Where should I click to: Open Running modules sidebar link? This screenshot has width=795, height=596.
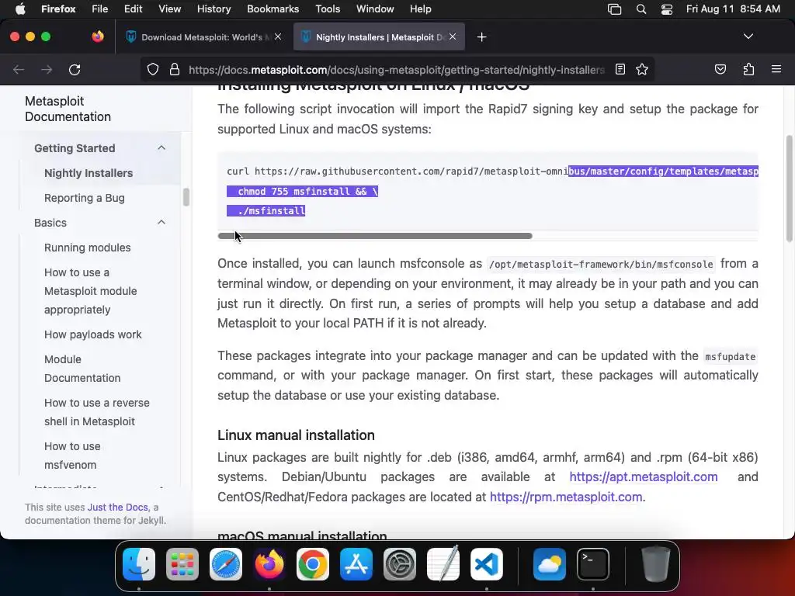87,248
